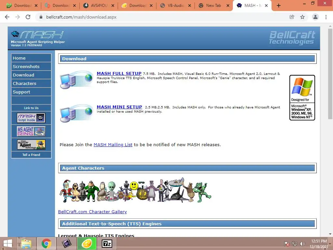Open the Chrome profile avatar

coord(315,17)
